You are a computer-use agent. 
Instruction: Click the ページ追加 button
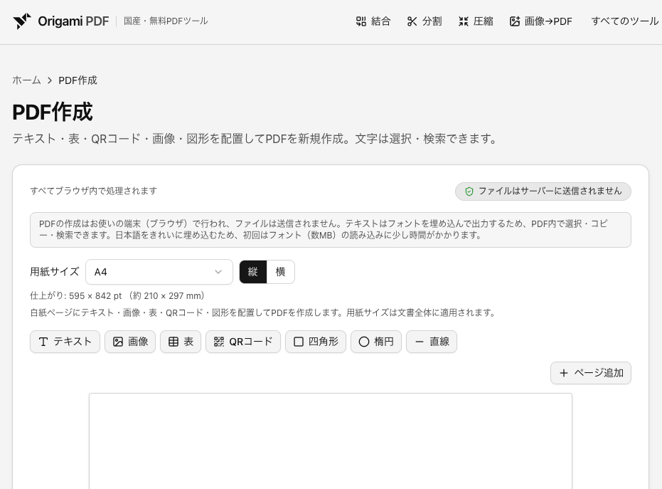coord(591,373)
